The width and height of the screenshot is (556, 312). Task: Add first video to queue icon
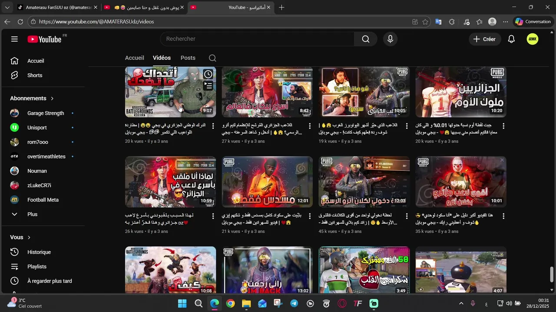click(208, 86)
